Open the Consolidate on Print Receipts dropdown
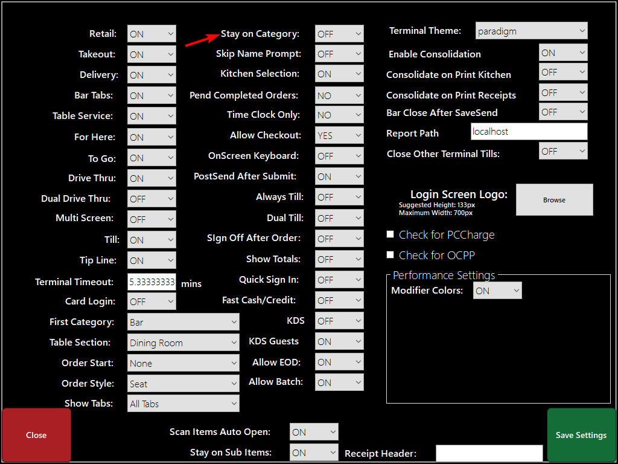This screenshot has height=464, width=618. pos(563,92)
